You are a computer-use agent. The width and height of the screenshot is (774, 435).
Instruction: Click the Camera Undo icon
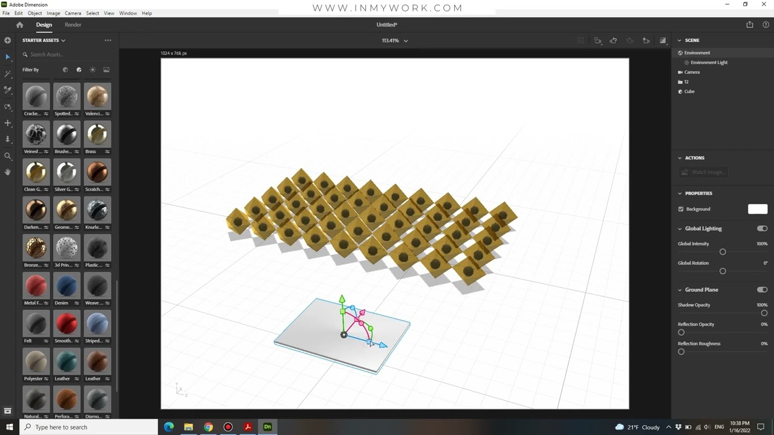click(613, 40)
